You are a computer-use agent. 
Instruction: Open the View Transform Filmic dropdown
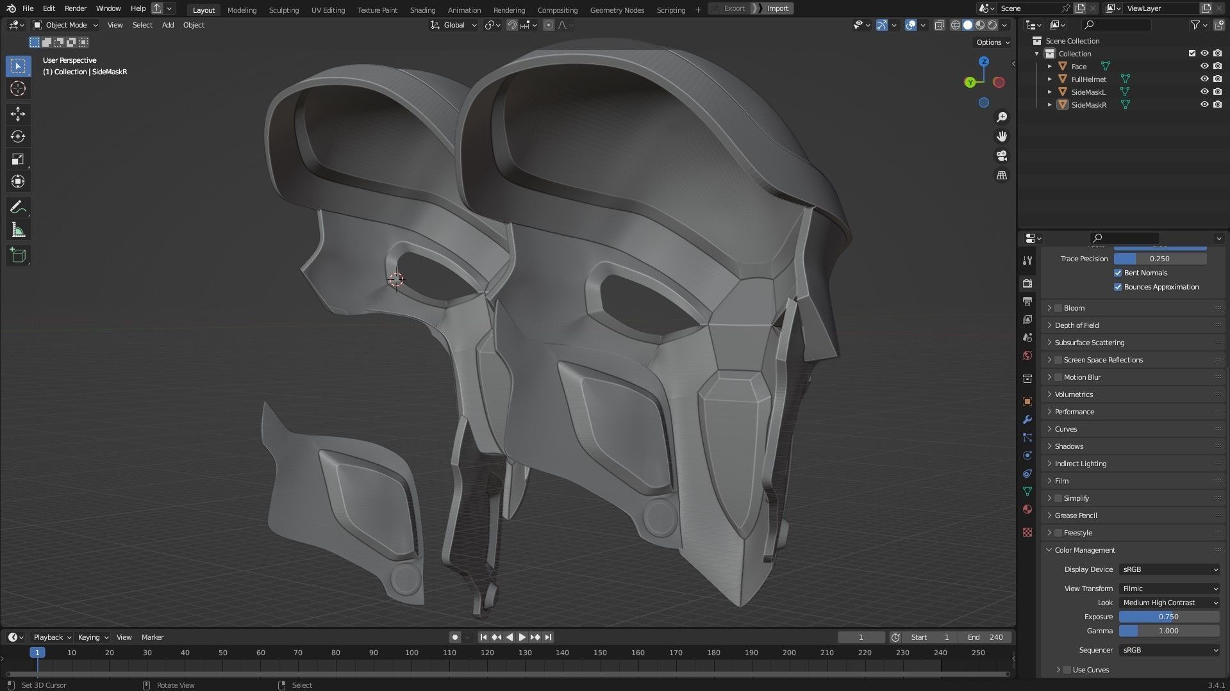(1169, 589)
